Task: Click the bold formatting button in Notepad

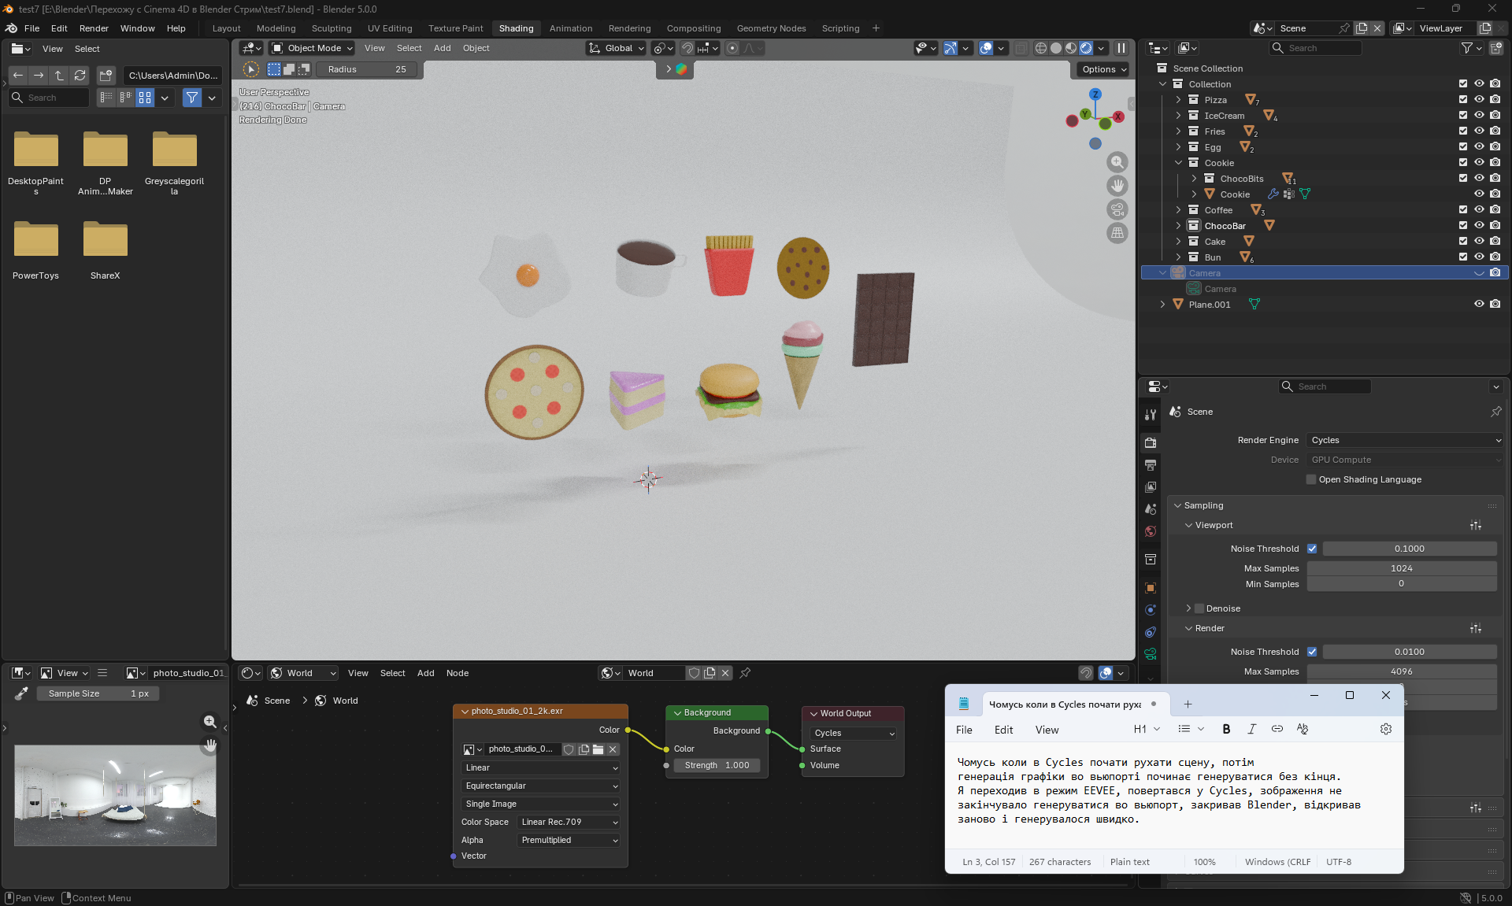Action: coord(1226,729)
